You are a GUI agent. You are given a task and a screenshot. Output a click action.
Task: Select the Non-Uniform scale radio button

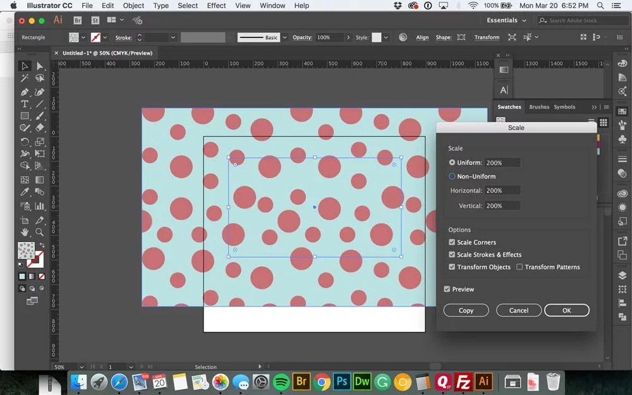pos(452,176)
